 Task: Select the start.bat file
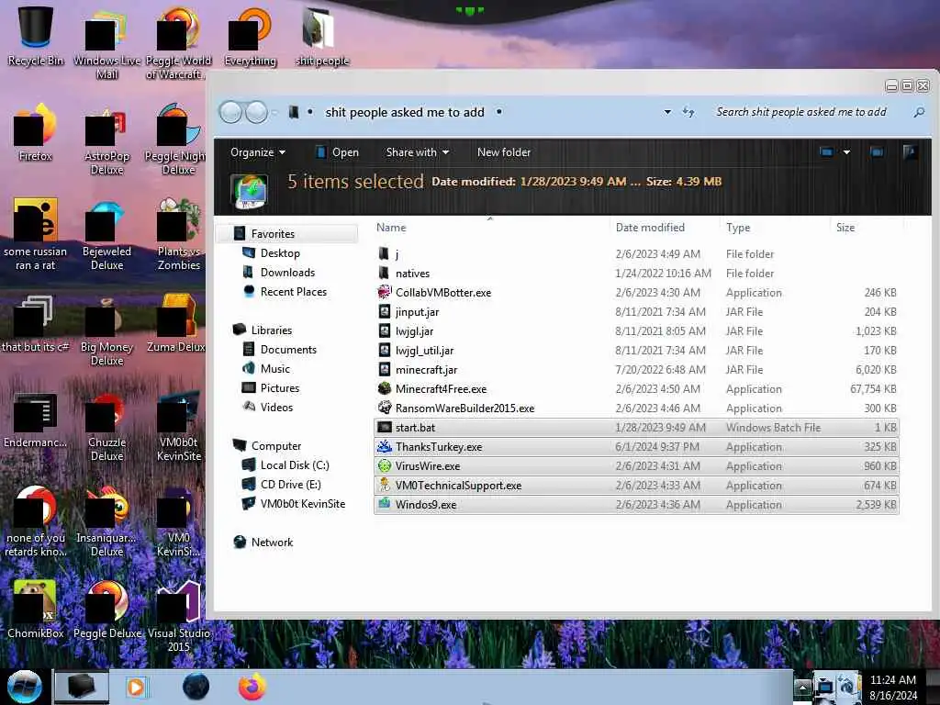click(x=636, y=428)
